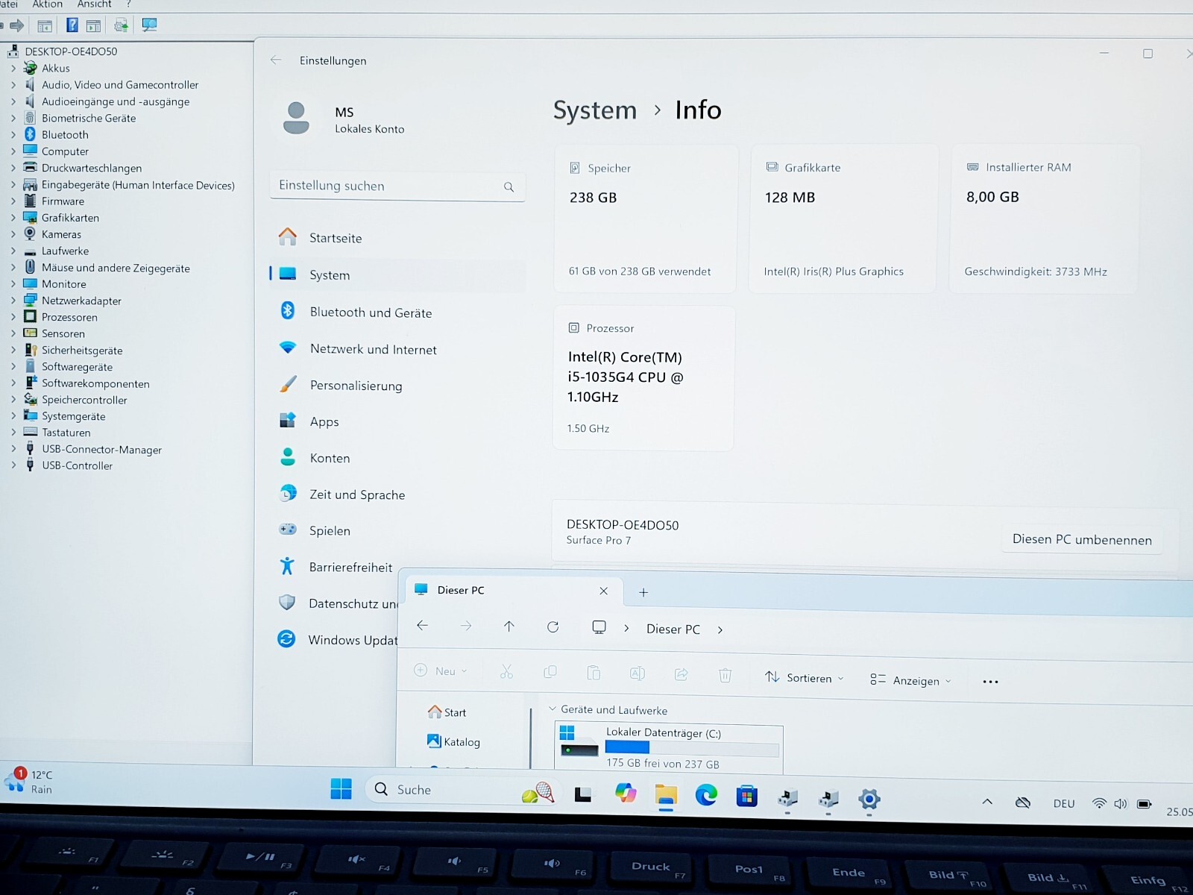Viewport: 1193px width, 895px height.
Task: Show hidden system tray icons
Action: pos(987,802)
